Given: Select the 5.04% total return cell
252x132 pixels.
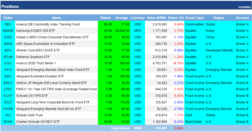Looking at the screenshot, I should pos(179,128).
